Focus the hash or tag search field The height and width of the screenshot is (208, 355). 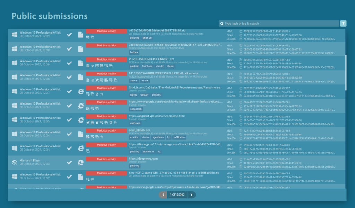(281, 24)
